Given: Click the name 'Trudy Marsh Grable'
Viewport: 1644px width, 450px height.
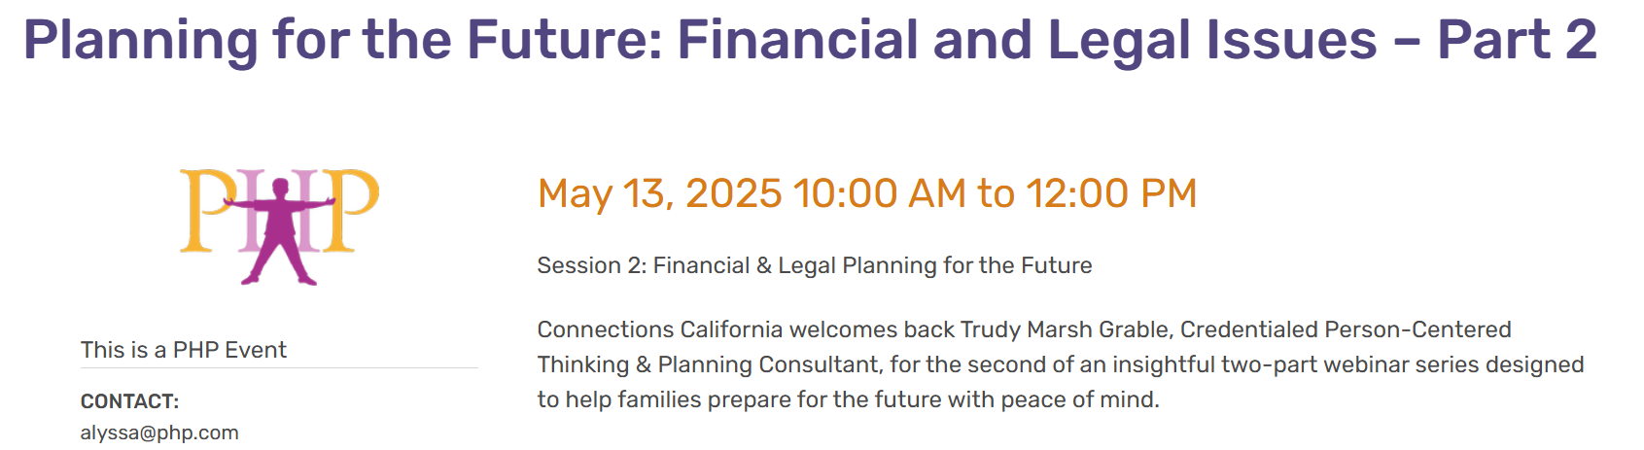Looking at the screenshot, I should 1065,329.
